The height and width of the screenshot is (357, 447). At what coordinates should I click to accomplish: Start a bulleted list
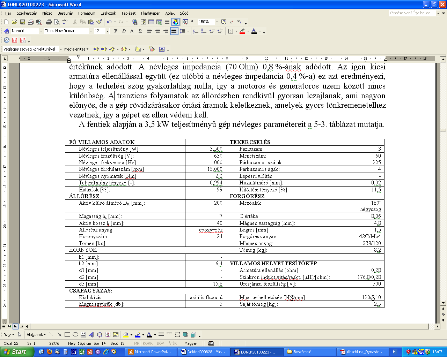click(x=204, y=31)
